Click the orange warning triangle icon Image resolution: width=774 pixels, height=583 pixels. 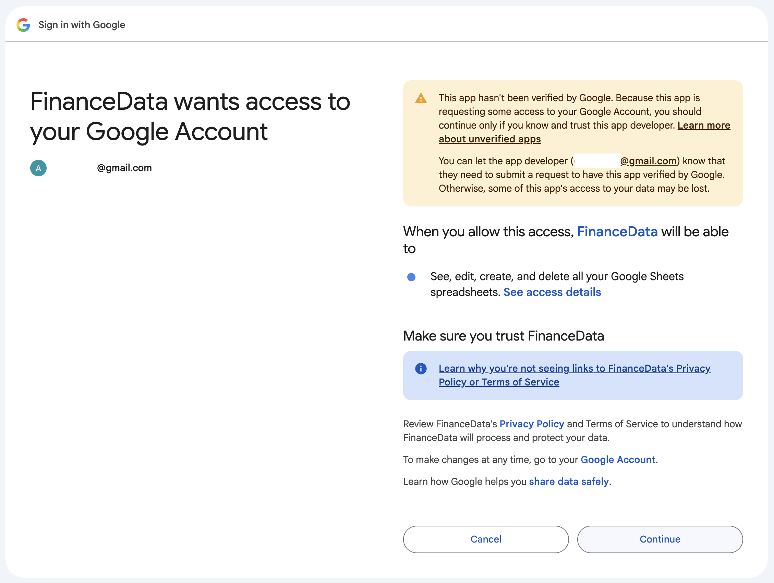pyautogui.click(x=421, y=98)
